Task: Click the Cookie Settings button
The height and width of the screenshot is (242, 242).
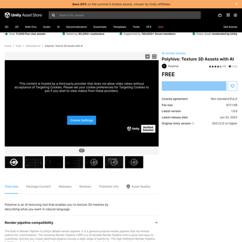Action: (82, 120)
